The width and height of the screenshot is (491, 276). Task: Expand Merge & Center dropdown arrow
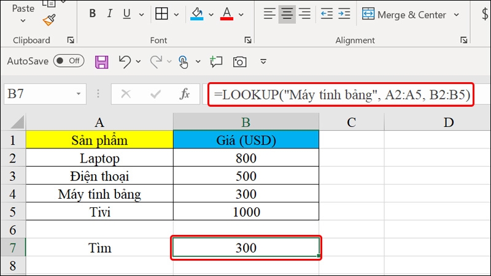tap(456, 15)
